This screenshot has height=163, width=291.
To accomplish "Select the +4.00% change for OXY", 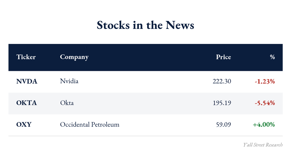I will click(x=264, y=124).
